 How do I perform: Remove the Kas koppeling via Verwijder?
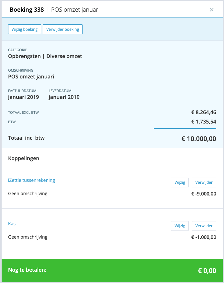pyautogui.click(x=204, y=226)
